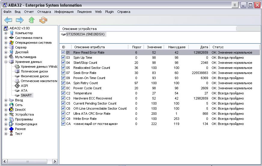Open the Оптические накопители icon
262x166 pixels.
click(17, 81)
